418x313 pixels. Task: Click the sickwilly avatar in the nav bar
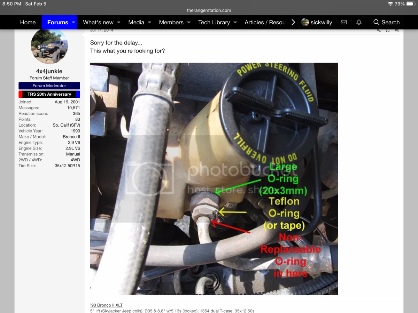coord(305,22)
